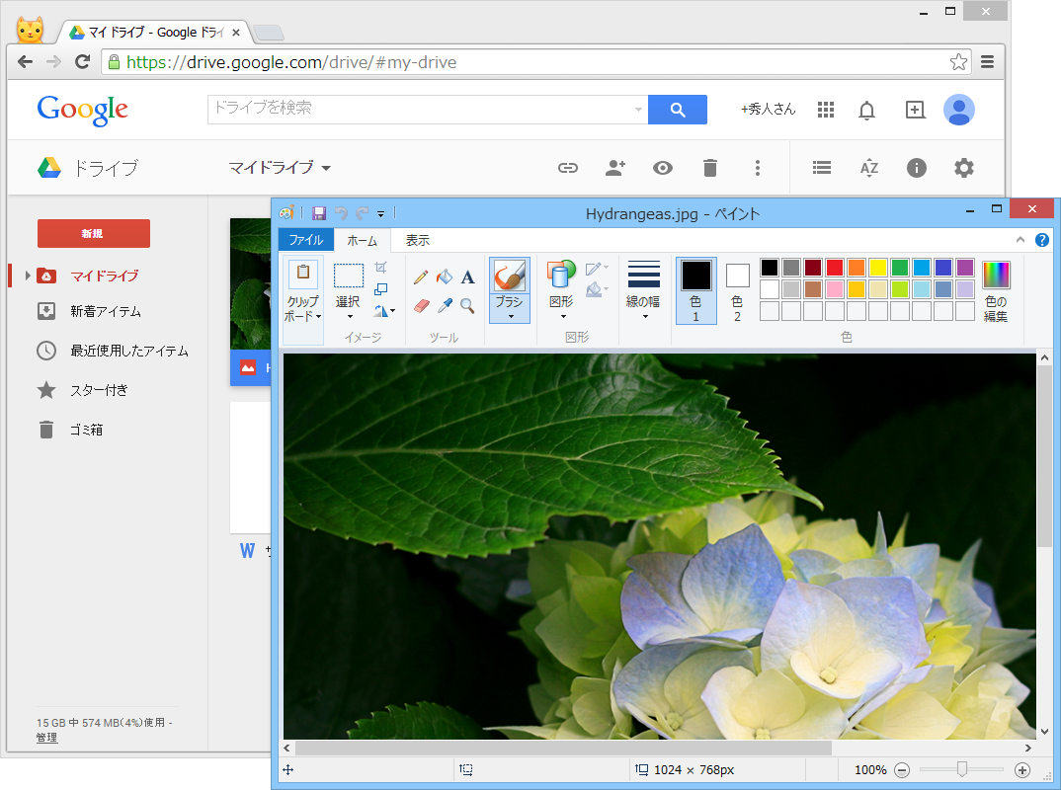Image resolution: width=1061 pixels, height=790 pixels.
Task: Click the 管理 storage link
Action: (46, 738)
